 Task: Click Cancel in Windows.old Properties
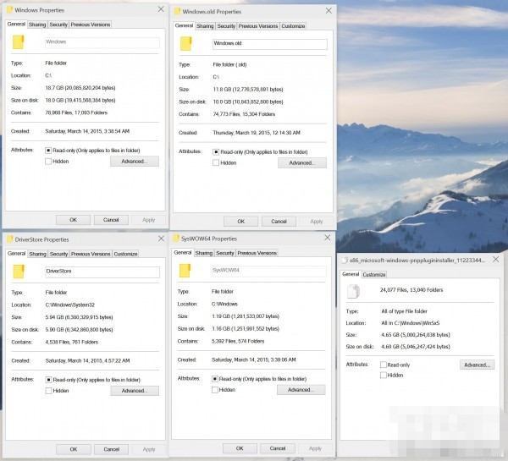[279, 222]
